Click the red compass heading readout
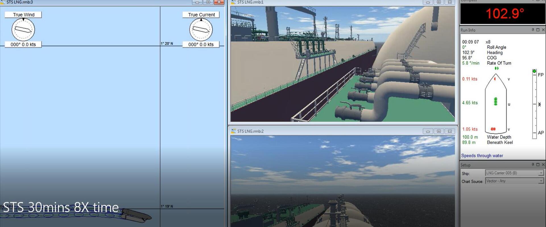The image size is (546, 227). tap(504, 14)
